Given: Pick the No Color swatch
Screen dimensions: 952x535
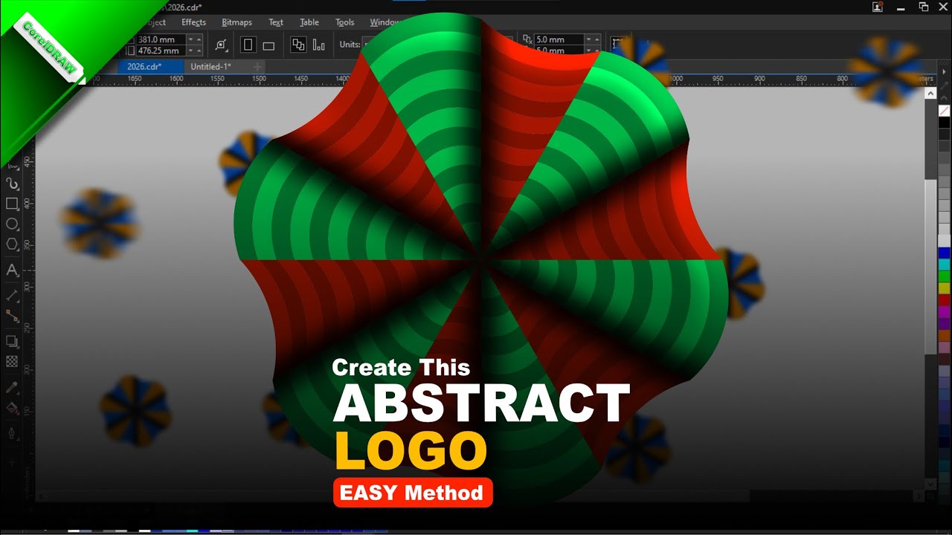Looking at the screenshot, I should pos(944,110).
